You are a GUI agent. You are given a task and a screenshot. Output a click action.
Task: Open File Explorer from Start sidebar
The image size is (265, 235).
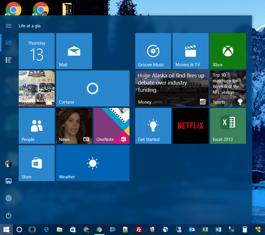coord(9,181)
